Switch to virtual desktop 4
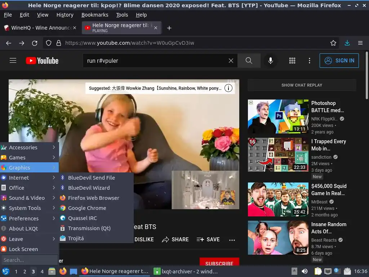This screenshot has height=277, width=369. pos(42,272)
